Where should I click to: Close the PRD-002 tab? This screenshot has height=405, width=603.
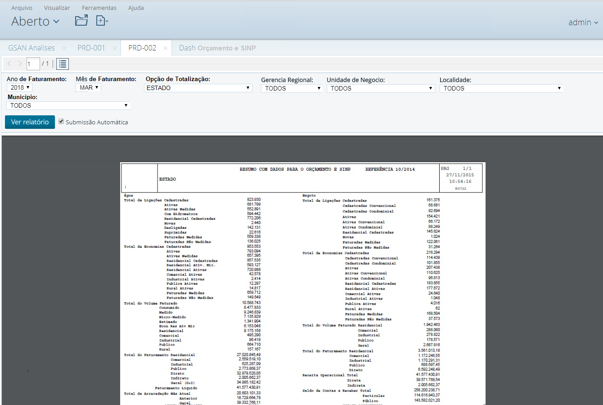point(166,48)
